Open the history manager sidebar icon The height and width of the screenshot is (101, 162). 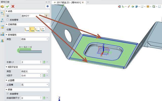(x=2, y=14)
